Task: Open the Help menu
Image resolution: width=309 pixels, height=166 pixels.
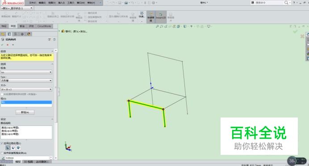Action: 91,3
